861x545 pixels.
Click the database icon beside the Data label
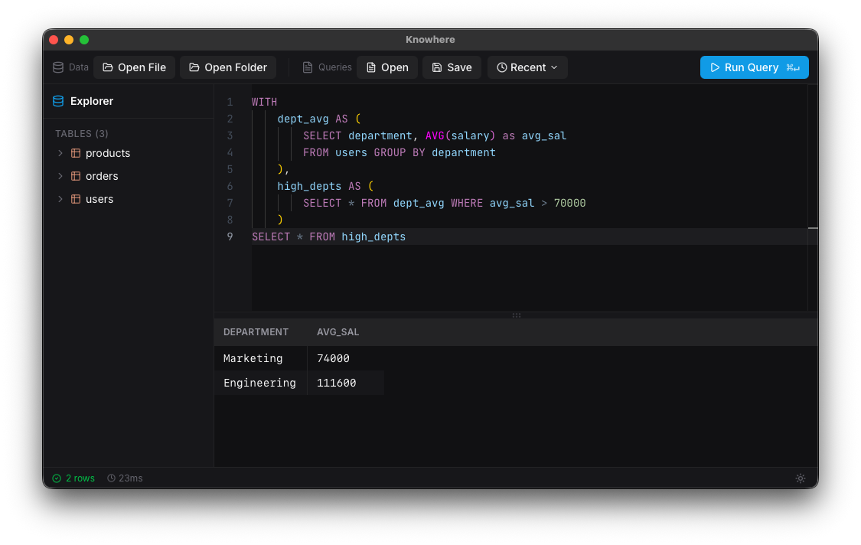(x=57, y=67)
